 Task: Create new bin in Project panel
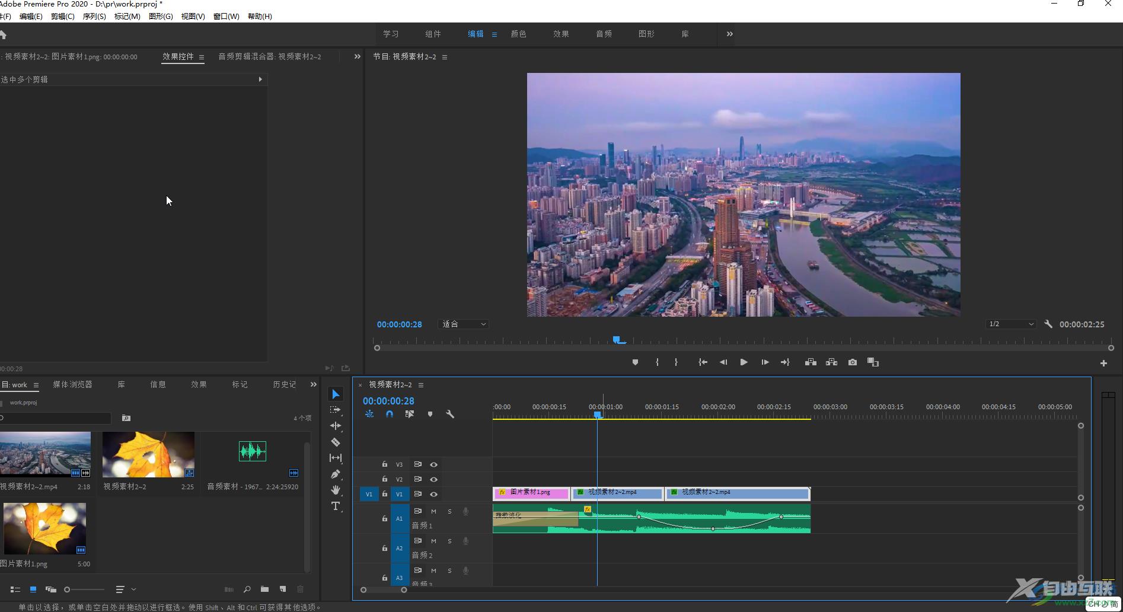tap(264, 589)
